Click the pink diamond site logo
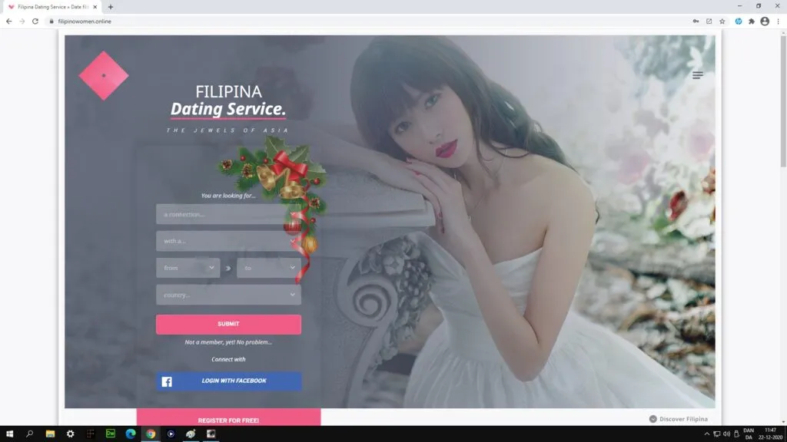The height and width of the screenshot is (442, 787). 104,76
